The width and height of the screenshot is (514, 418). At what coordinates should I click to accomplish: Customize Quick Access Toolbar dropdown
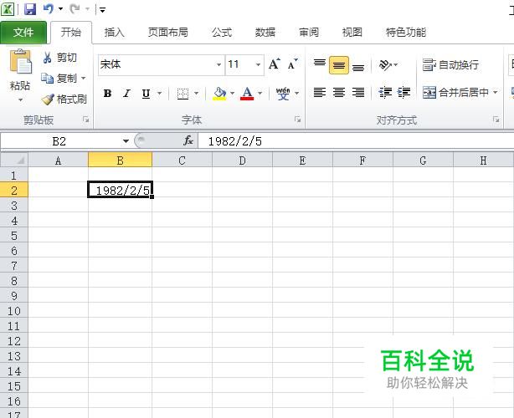103,9
